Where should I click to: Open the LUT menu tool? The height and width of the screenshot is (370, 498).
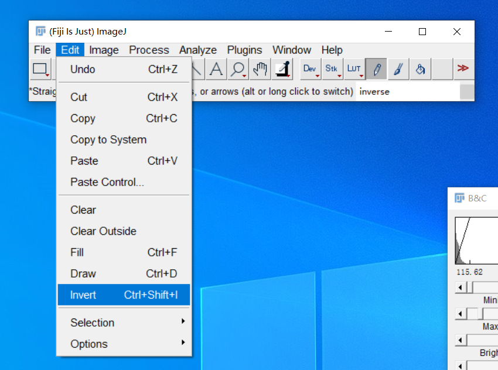[x=354, y=69]
